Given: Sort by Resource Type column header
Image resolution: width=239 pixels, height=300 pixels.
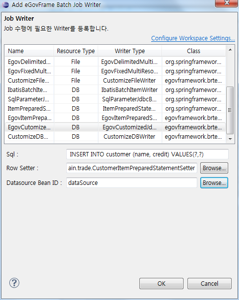Looking at the screenshot, I should [x=76, y=51].
